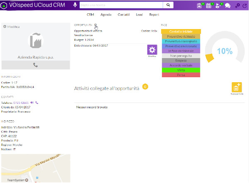Click the TeamSystem marker on map
The width and height of the screenshot is (249, 186).
[x=27, y=180]
